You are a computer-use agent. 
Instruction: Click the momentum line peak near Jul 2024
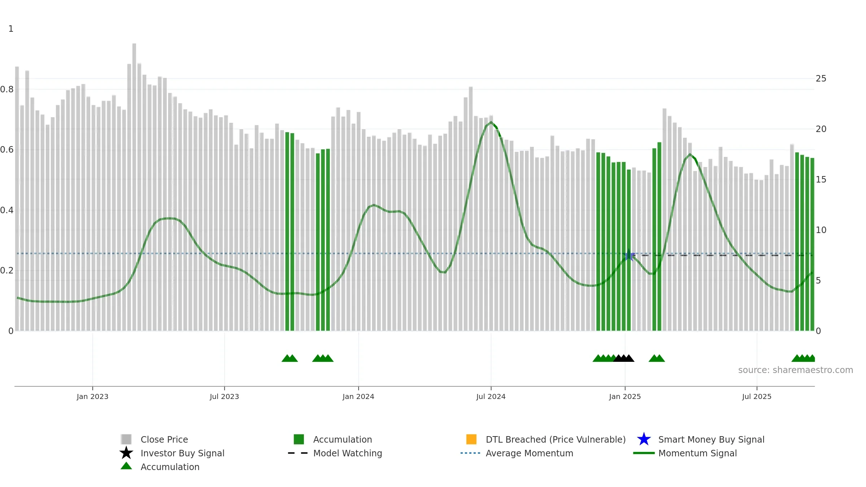click(491, 123)
